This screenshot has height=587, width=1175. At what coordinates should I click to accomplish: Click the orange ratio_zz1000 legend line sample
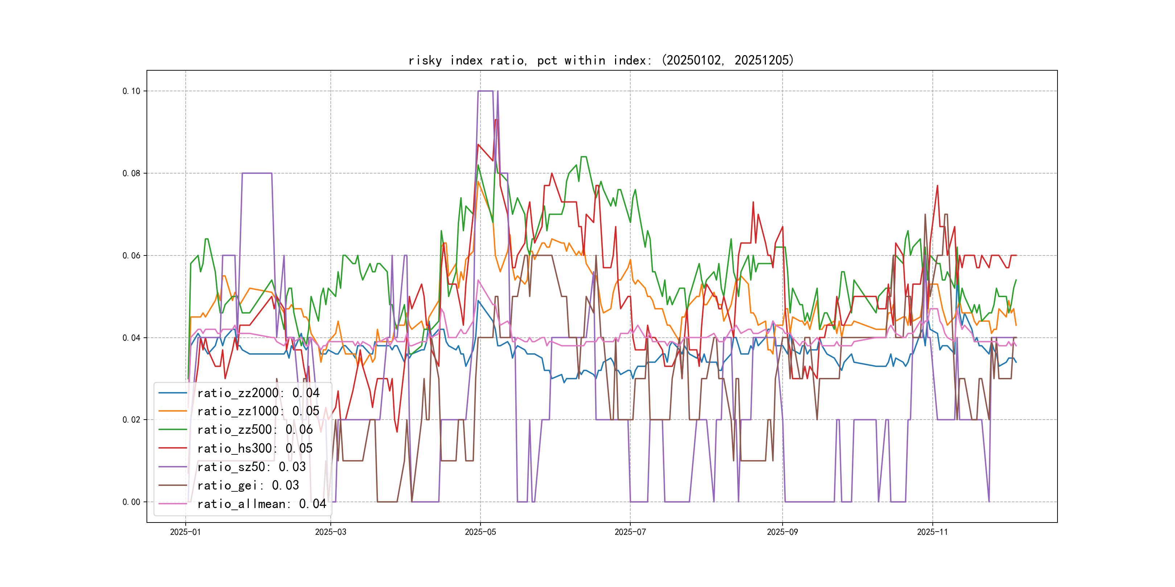tap(172, 411)
